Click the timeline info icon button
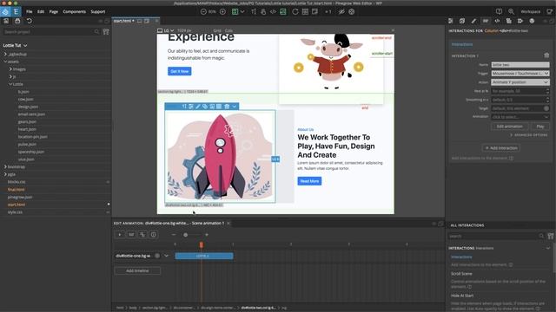 [153, 235]
